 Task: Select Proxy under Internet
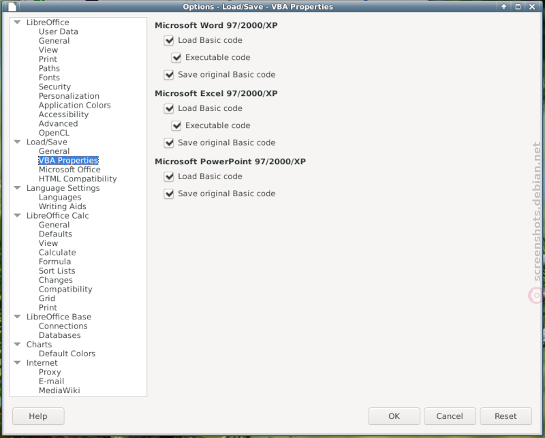(50, 372)
